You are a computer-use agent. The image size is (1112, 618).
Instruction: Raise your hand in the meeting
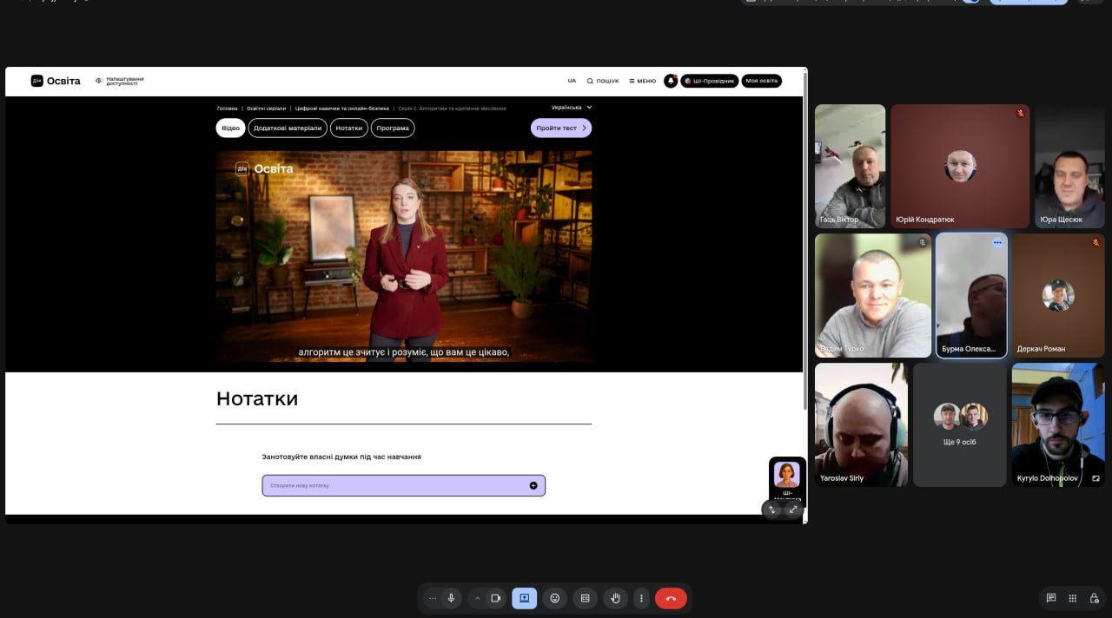coord(615,598)
